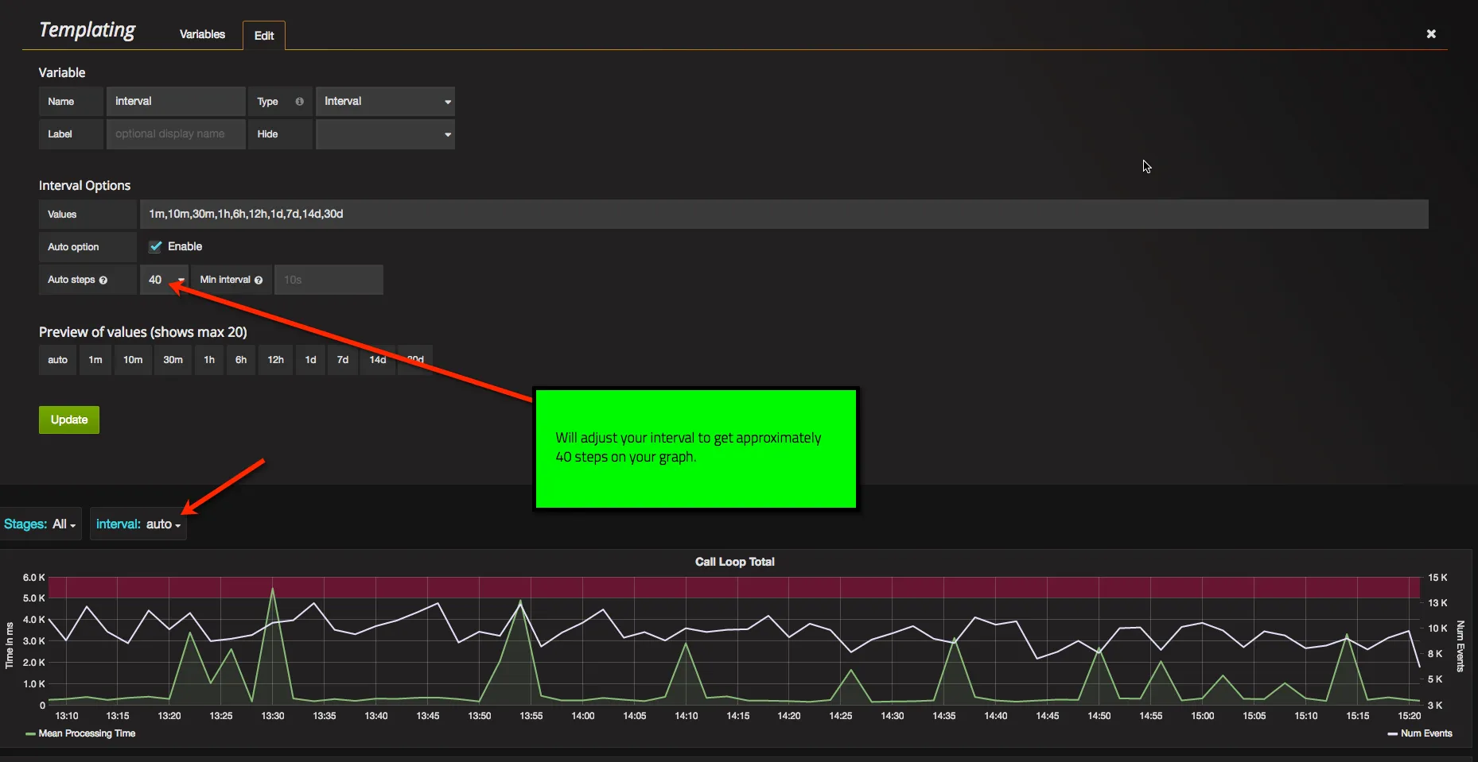
Task: Select the Edit tab
Action: point(264,36)
